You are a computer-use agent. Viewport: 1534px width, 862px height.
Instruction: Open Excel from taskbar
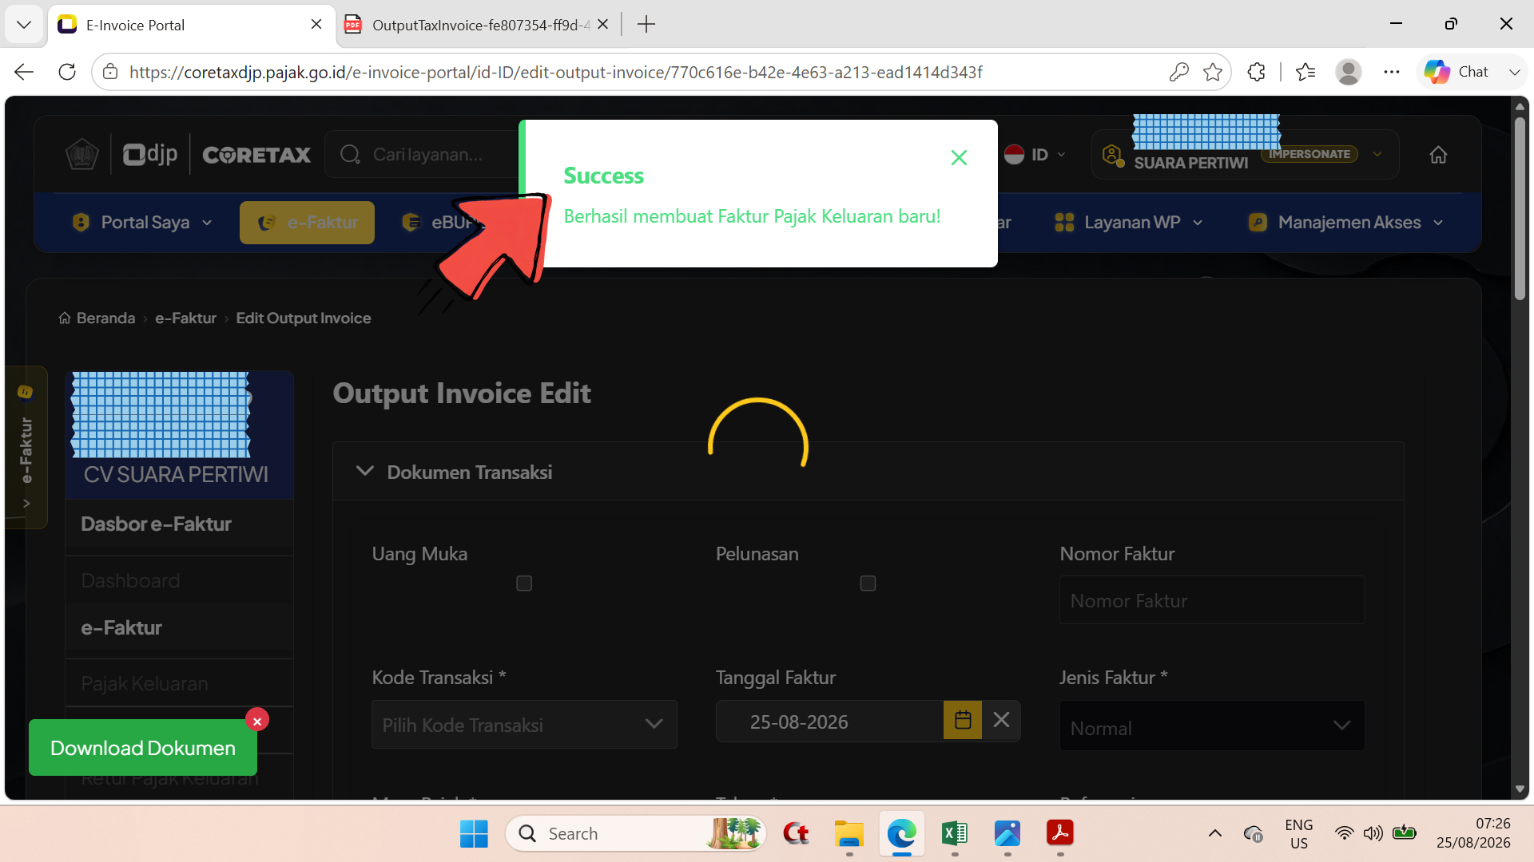(954, 833)
